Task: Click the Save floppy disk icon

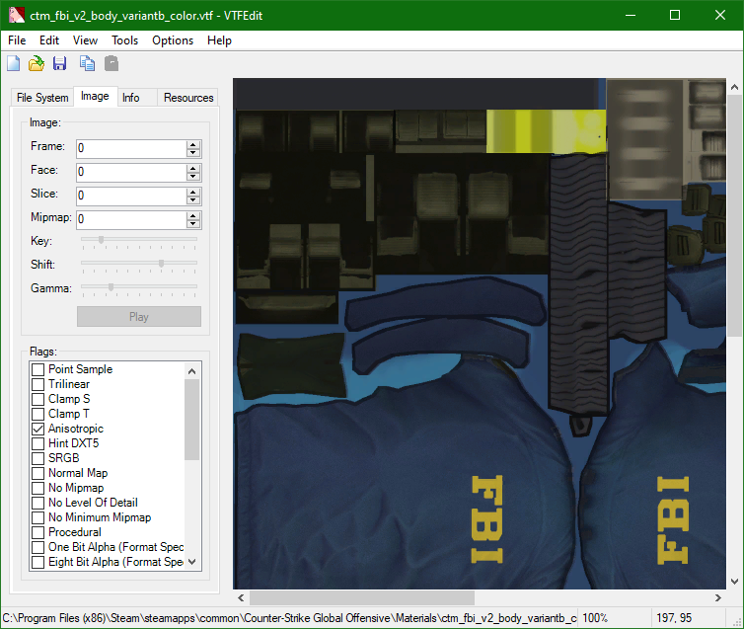Action: (x=59, y=63)
